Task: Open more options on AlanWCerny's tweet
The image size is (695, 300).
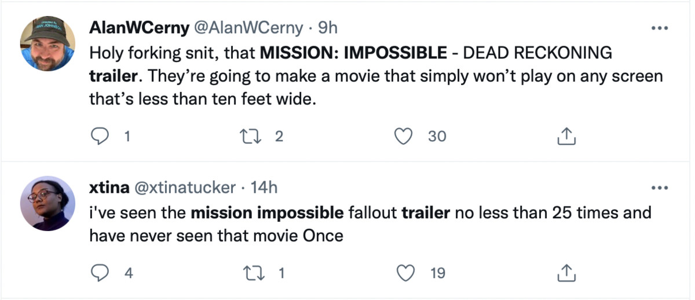Action: tap(660, 28)
